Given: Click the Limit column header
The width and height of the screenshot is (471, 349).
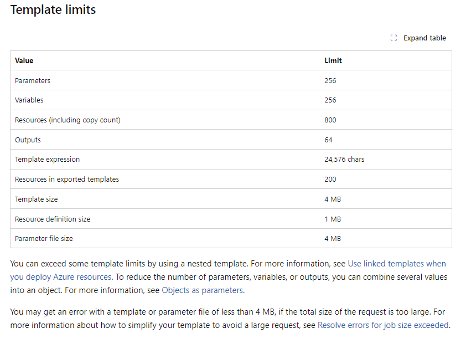Looking at the screenshot, I should [x=333, y=61].
